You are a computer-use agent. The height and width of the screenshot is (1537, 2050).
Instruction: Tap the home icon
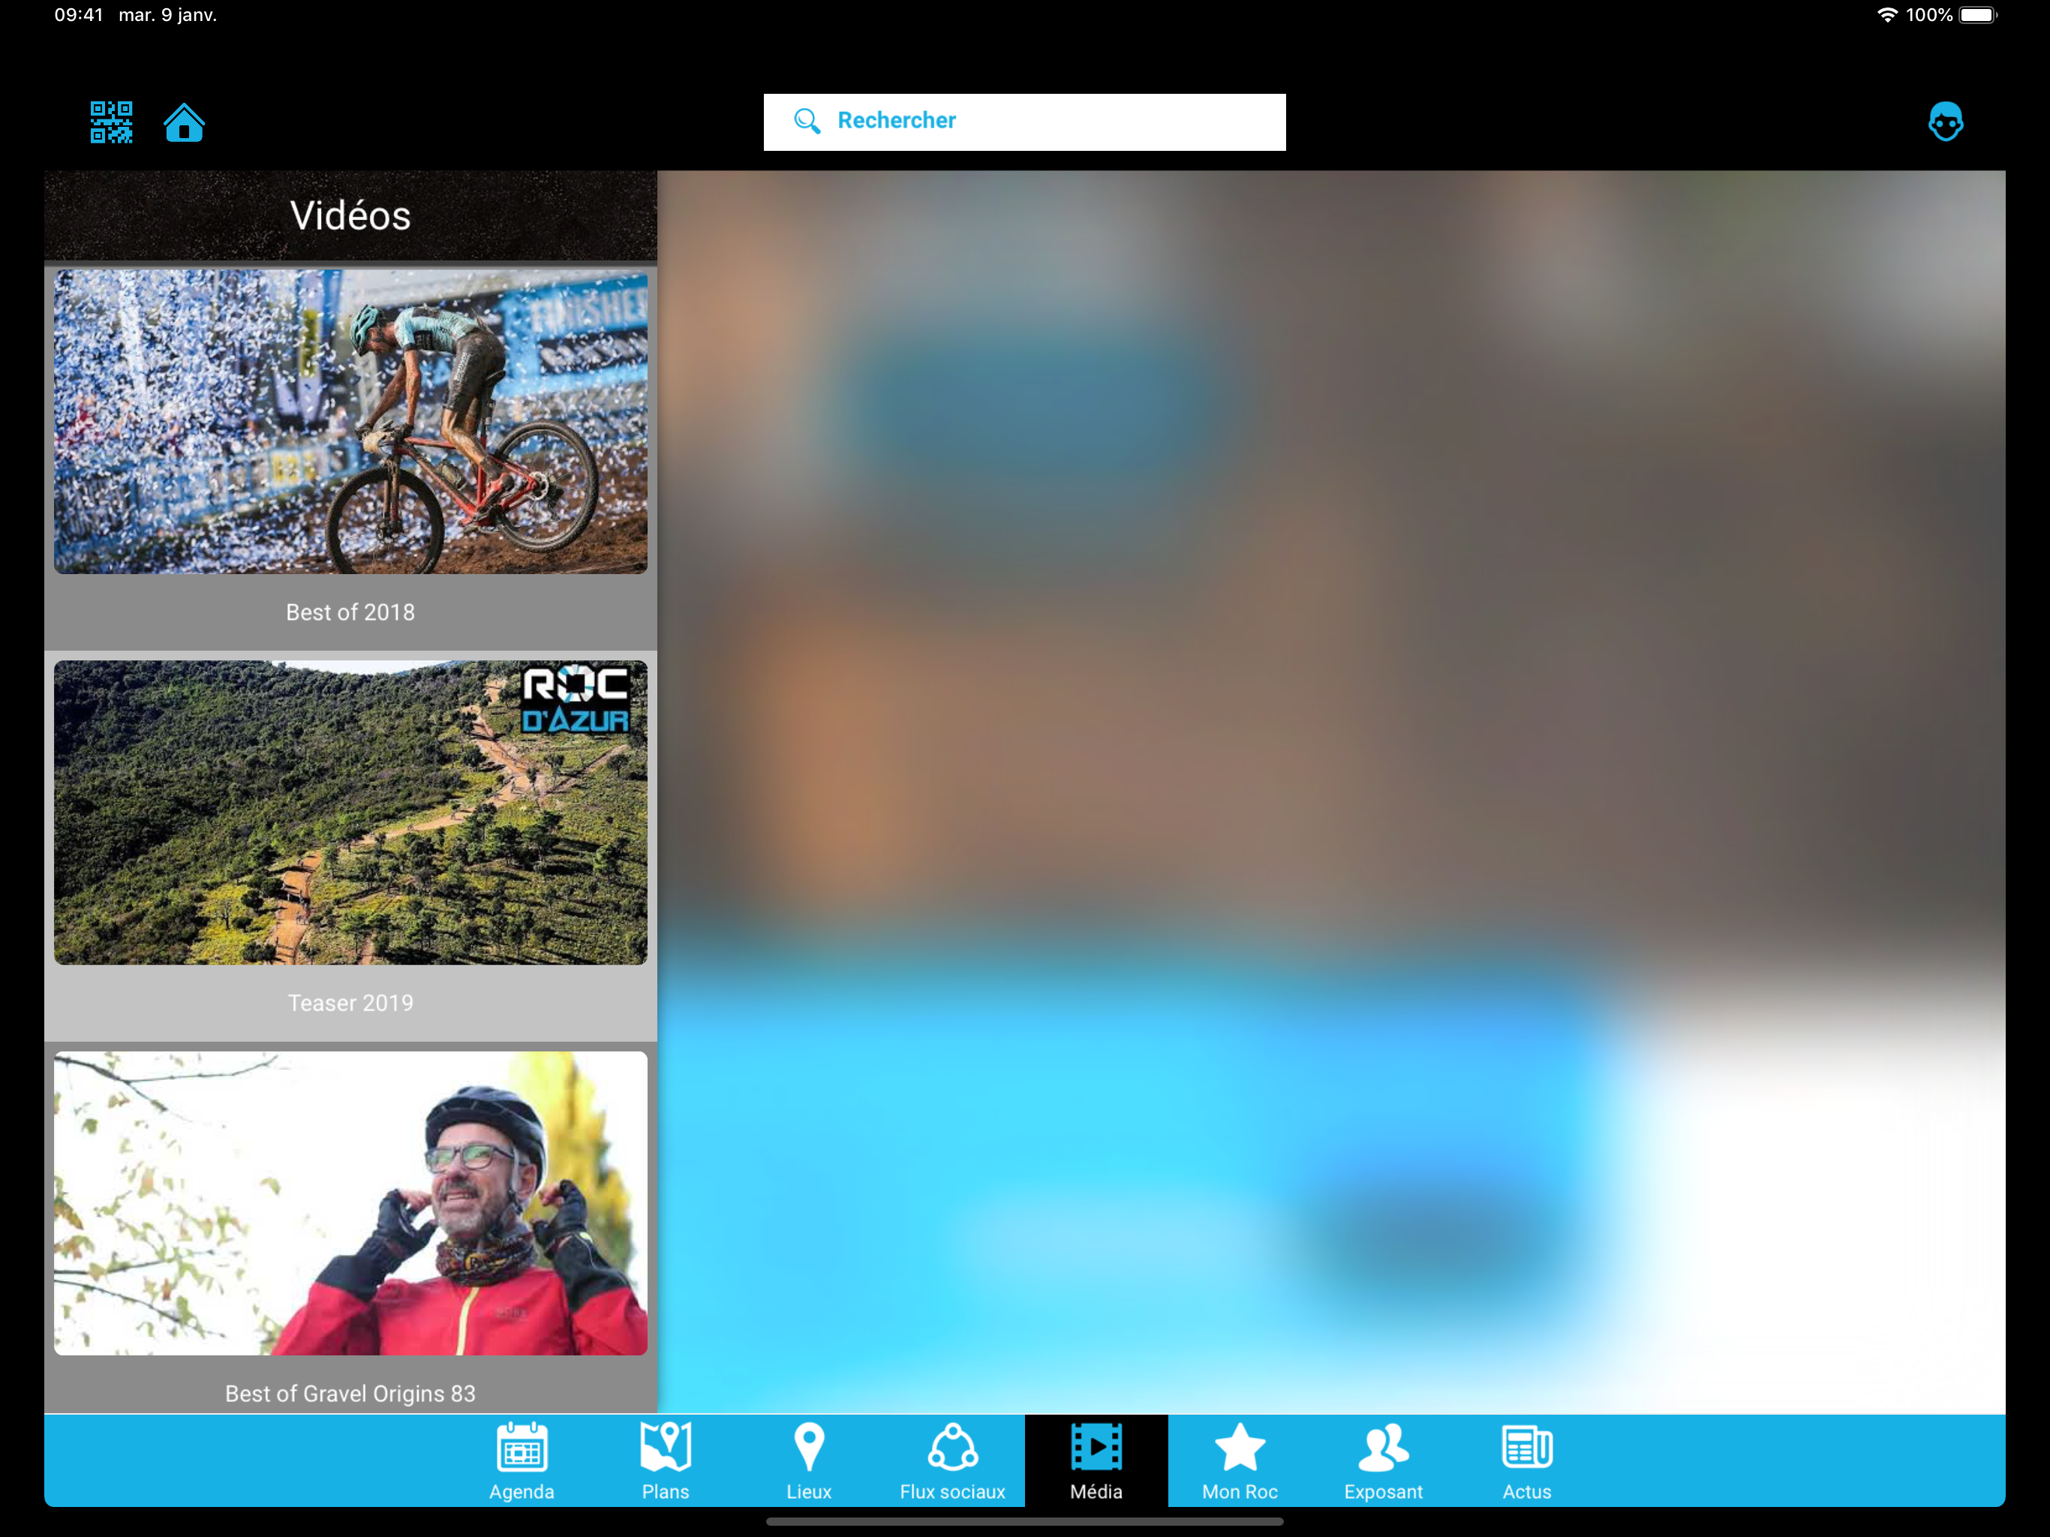click(x=184, y=122)
